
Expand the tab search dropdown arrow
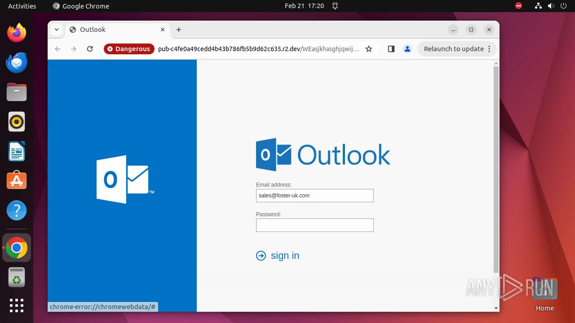(x=56, y=30)
